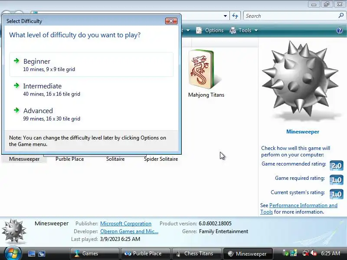
Task: Select Minesweeper in the games list
Action: click(x=24, y=159)
